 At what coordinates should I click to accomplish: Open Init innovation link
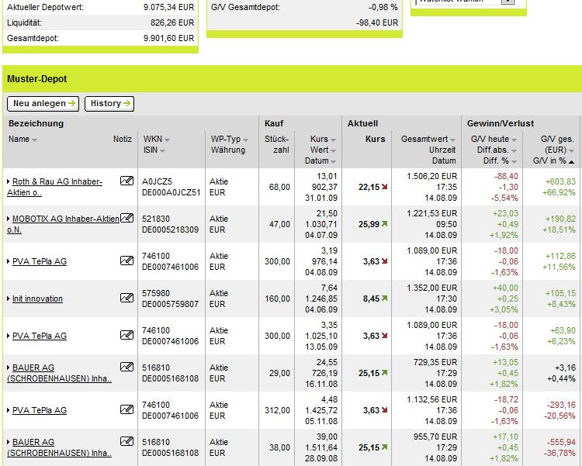(37, 299)
